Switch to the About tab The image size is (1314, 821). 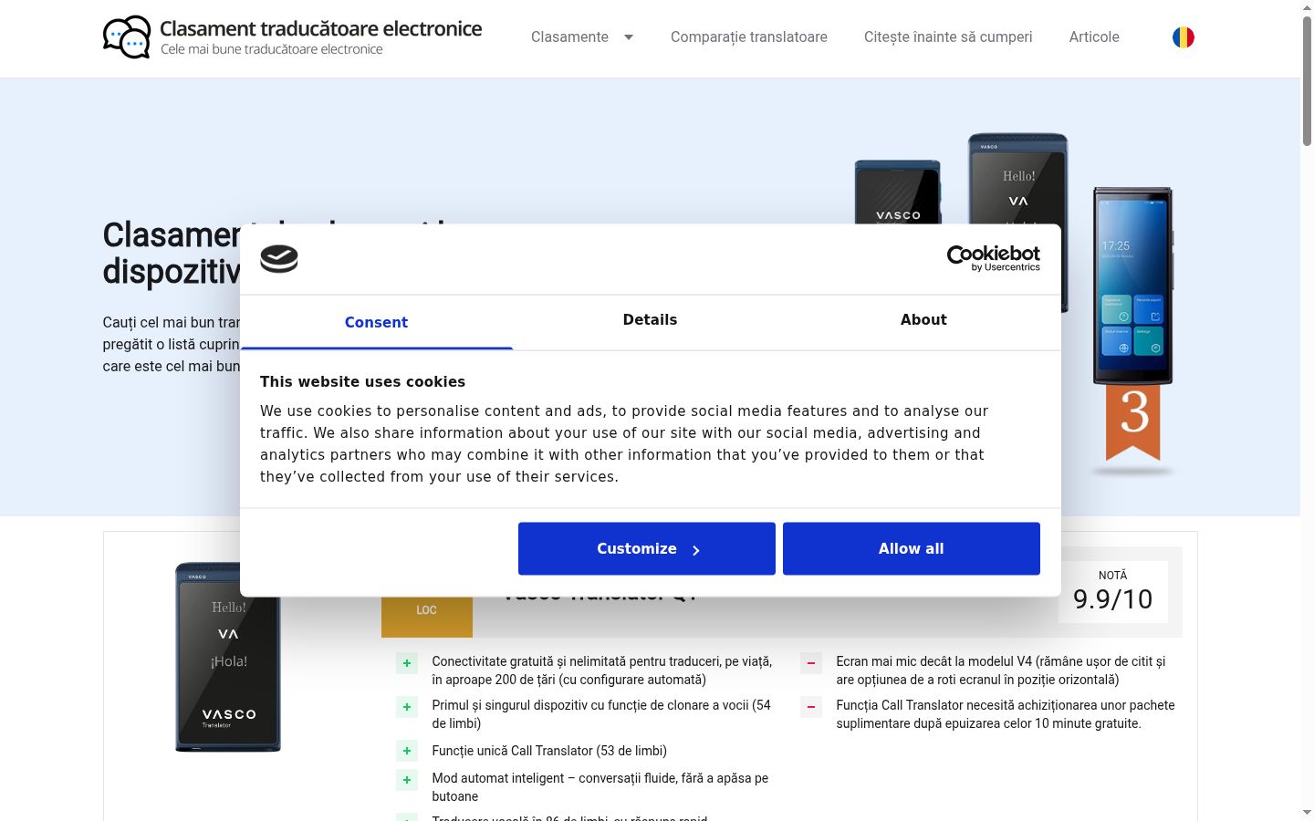pos(923,320)
